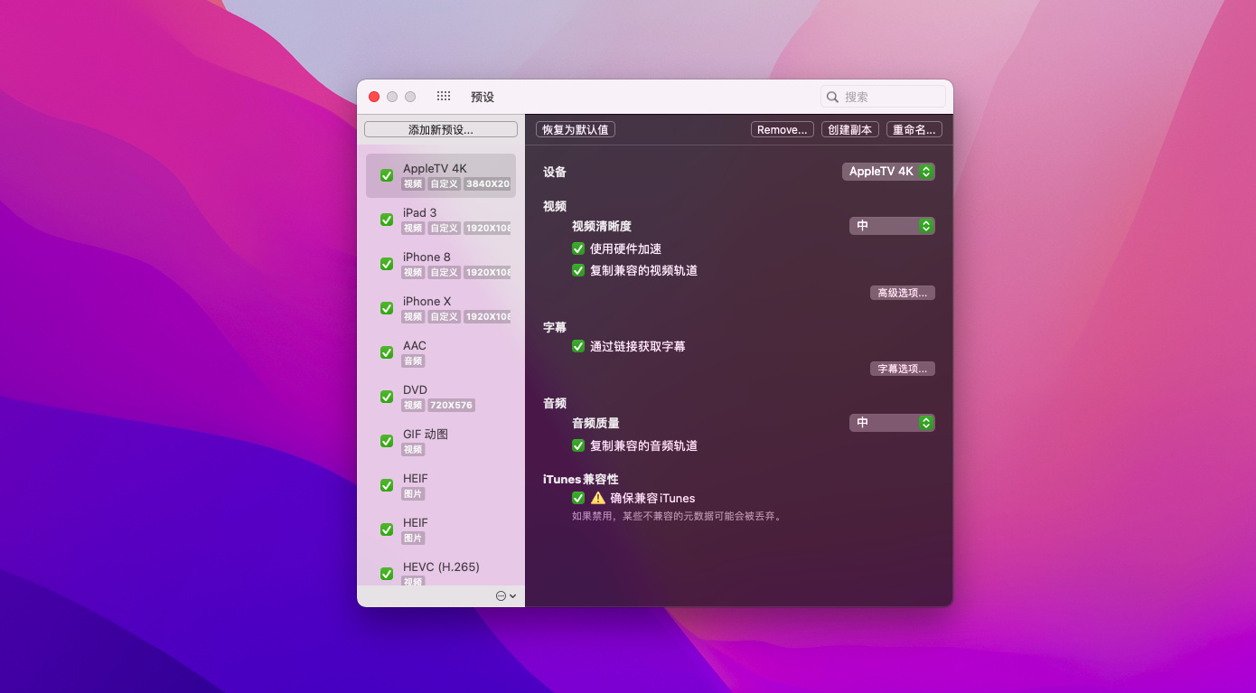Viewport: 1256px width, 693px height.
Task: Open 字幕选项 settings
Action: coord(902,368)
